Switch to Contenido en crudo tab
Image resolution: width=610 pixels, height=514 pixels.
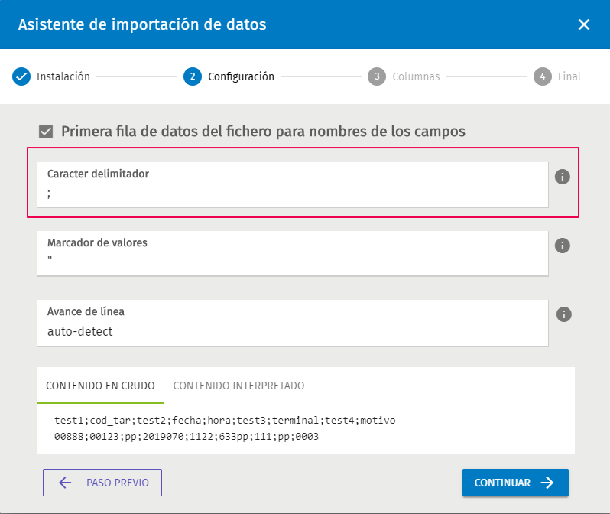(100, 385)
